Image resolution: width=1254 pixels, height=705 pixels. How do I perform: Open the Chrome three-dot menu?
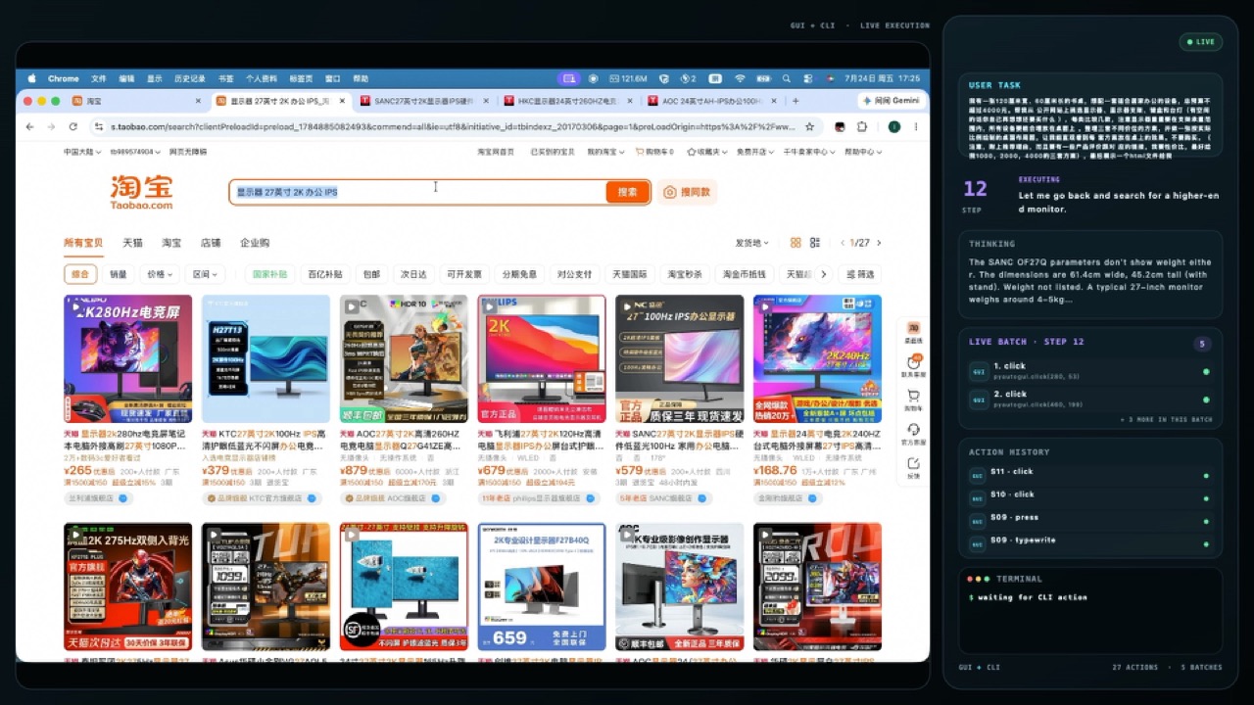[916, 126]
